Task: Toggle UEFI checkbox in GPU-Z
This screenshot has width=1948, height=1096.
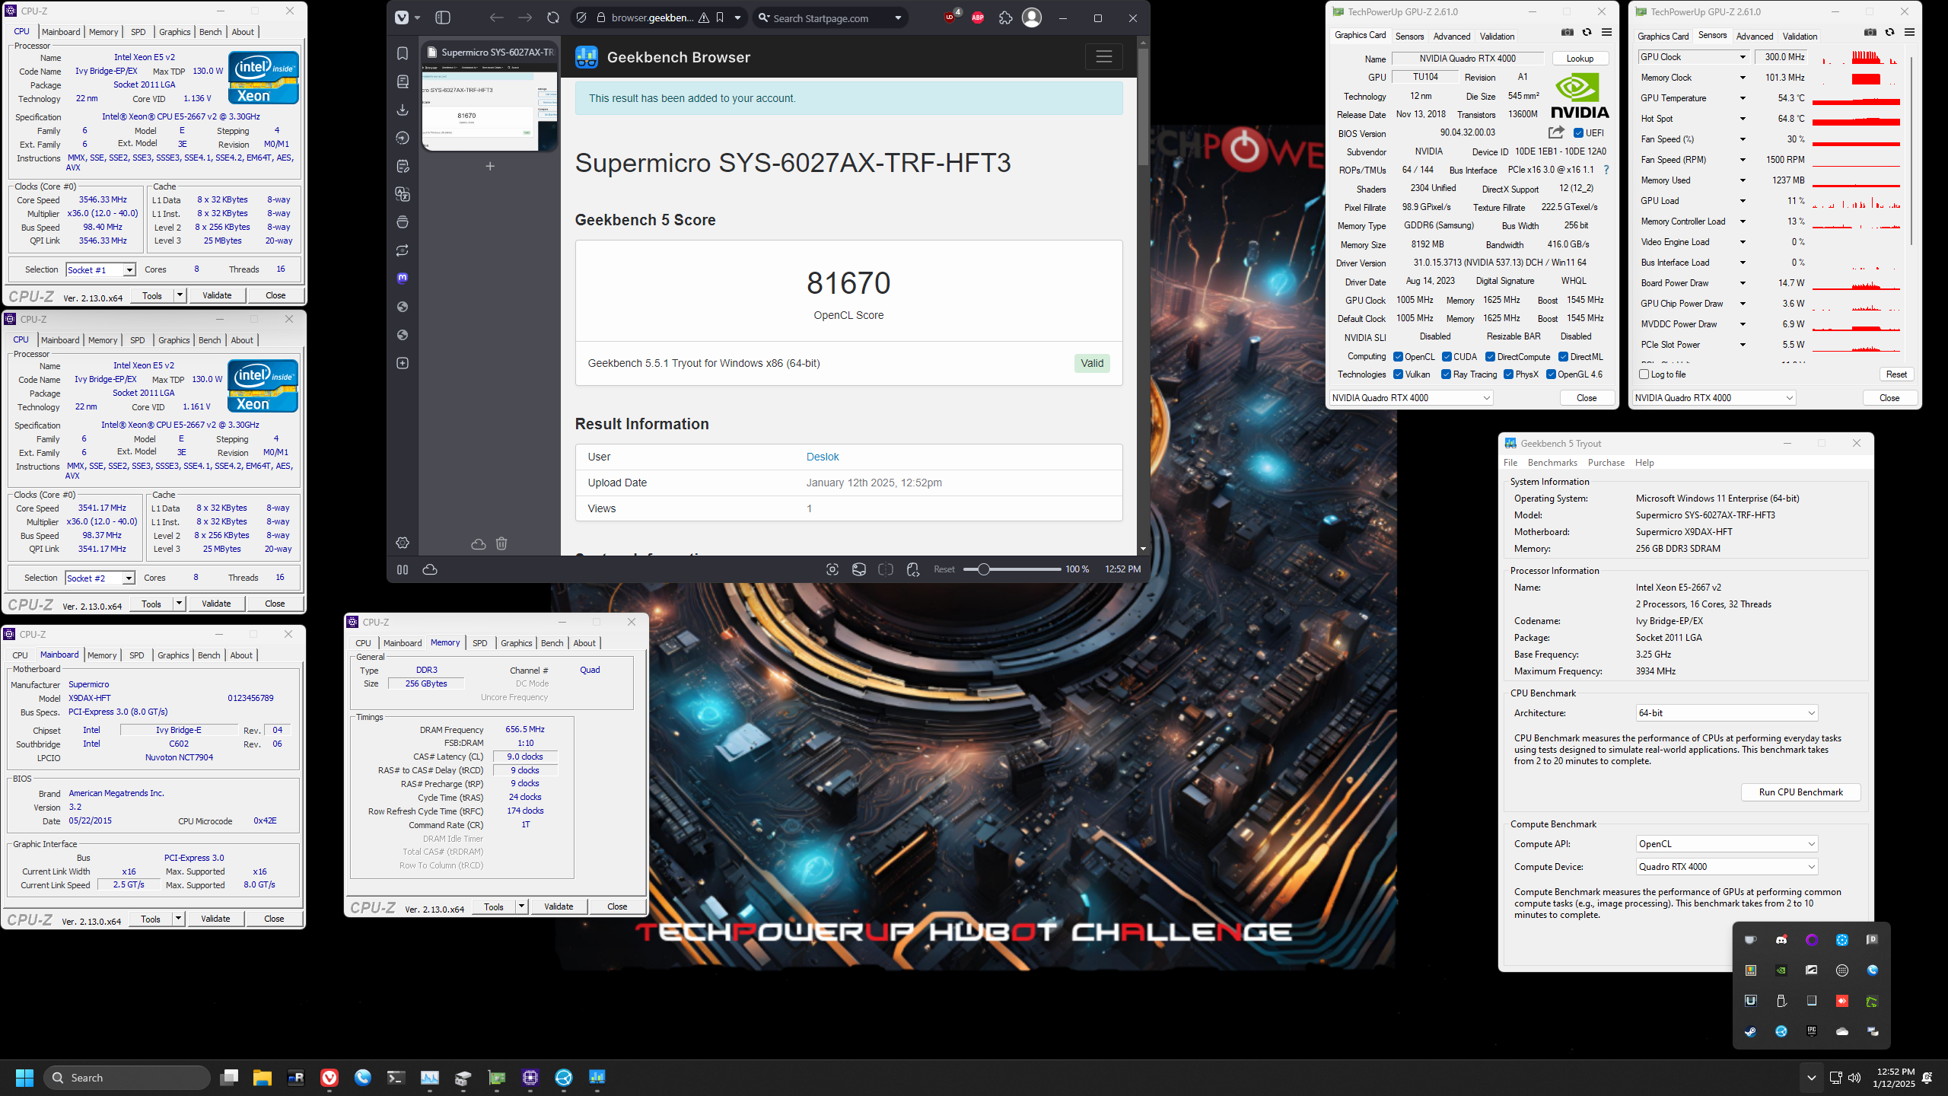Action: point(1578,133)
